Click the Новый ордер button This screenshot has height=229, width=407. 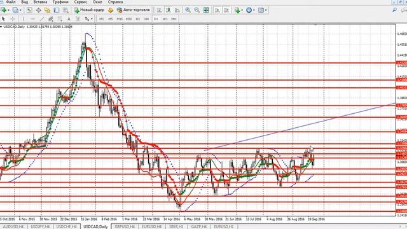[89, 10]
